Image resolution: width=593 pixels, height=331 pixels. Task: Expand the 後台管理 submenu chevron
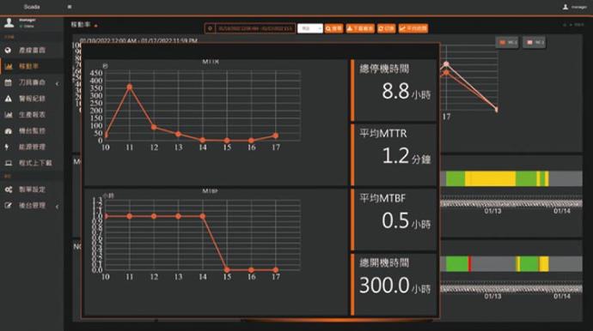coord(57,207)
